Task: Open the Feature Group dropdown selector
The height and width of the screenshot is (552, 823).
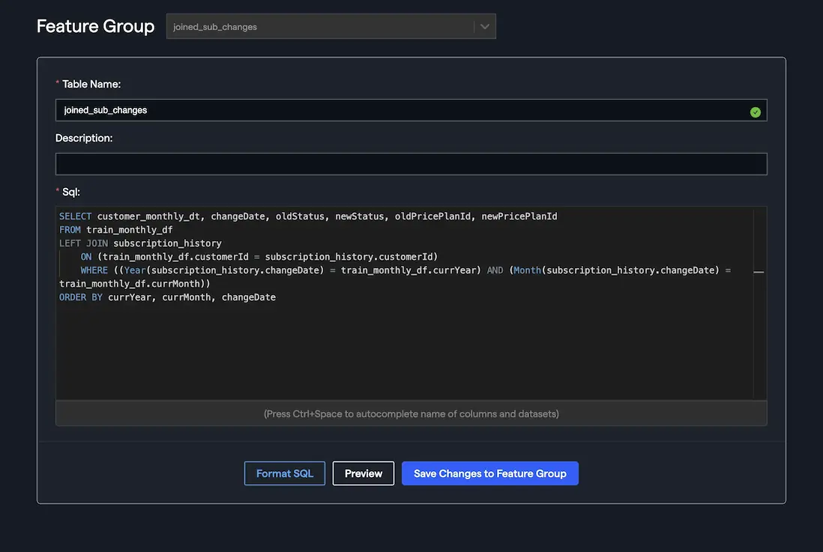Action: (322, 27)
